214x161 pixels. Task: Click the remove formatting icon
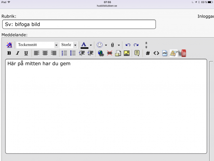(9, 45)
